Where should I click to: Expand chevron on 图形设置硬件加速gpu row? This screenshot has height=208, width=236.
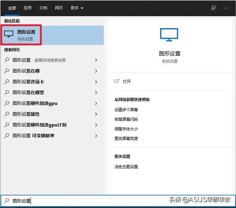pos(96,103)
